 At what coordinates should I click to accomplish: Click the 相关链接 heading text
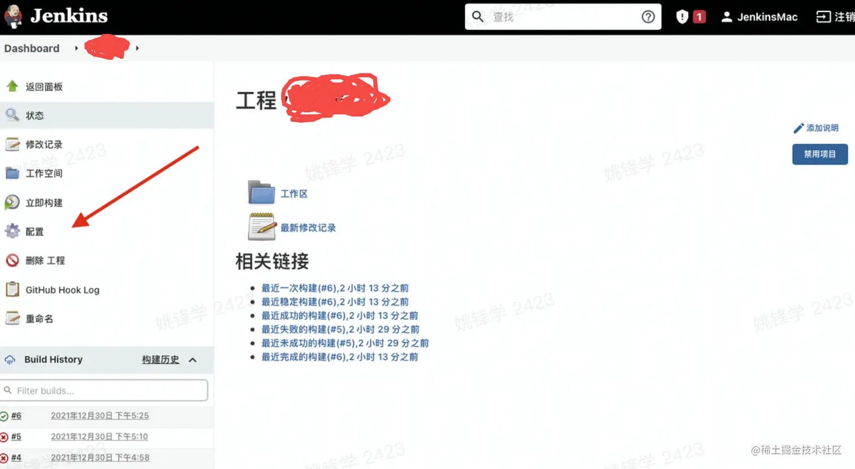[272, 261]
